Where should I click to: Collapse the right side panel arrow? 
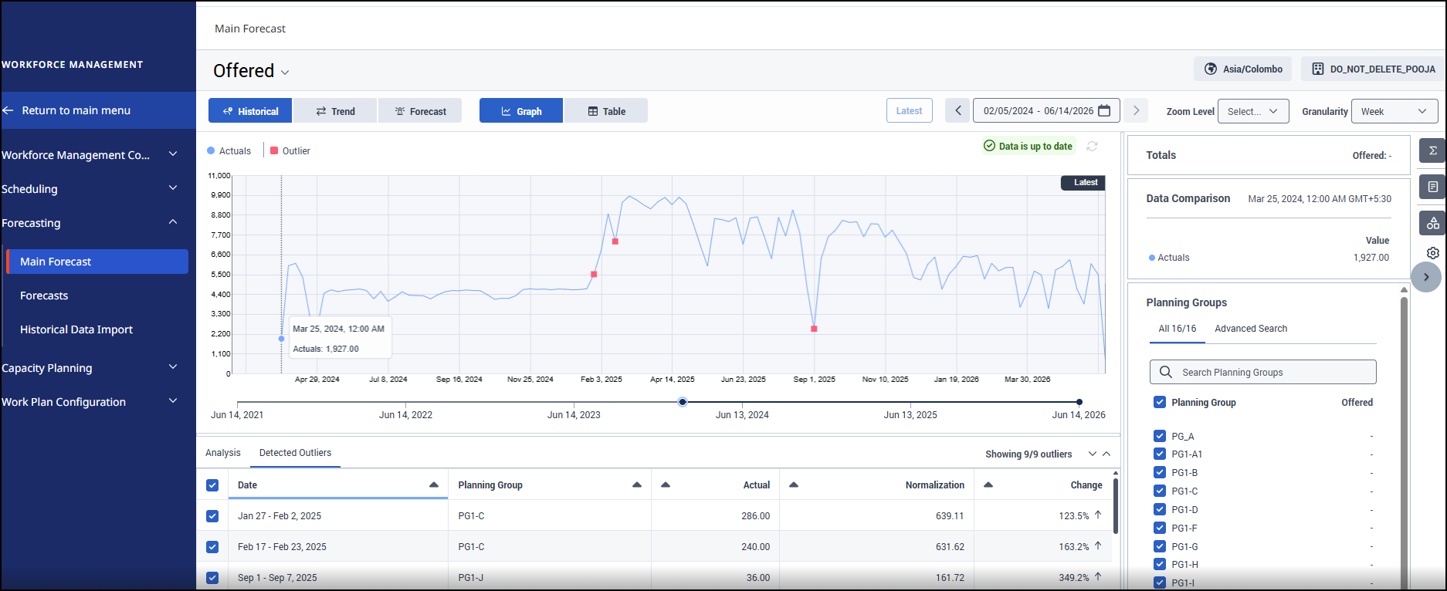point(1426,277)
